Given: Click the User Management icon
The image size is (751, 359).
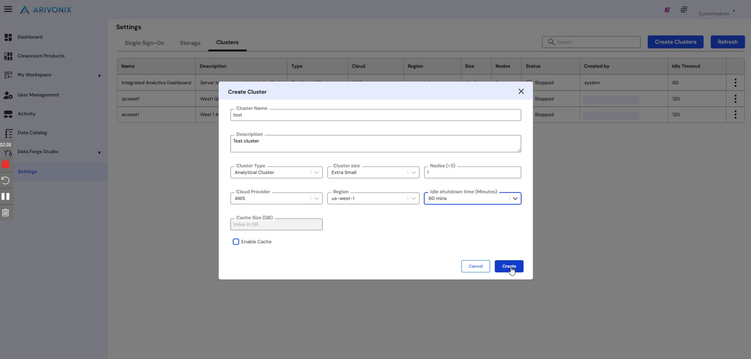Looking at the screenshot, I should [8, 95].
